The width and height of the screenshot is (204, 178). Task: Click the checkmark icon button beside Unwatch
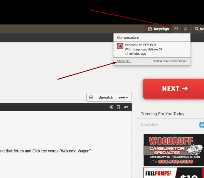[91, 97]
